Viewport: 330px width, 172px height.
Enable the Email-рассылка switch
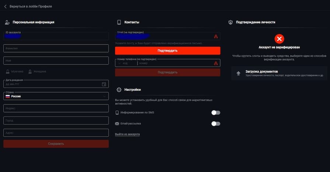pos(216,124)
